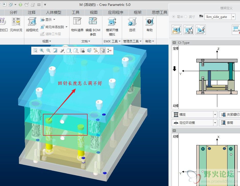
Task: Click the close window X icon in quick access
Action: click(x=39, y=5)
